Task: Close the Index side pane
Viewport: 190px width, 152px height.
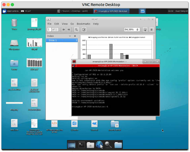Action: (x=75, y=36)
